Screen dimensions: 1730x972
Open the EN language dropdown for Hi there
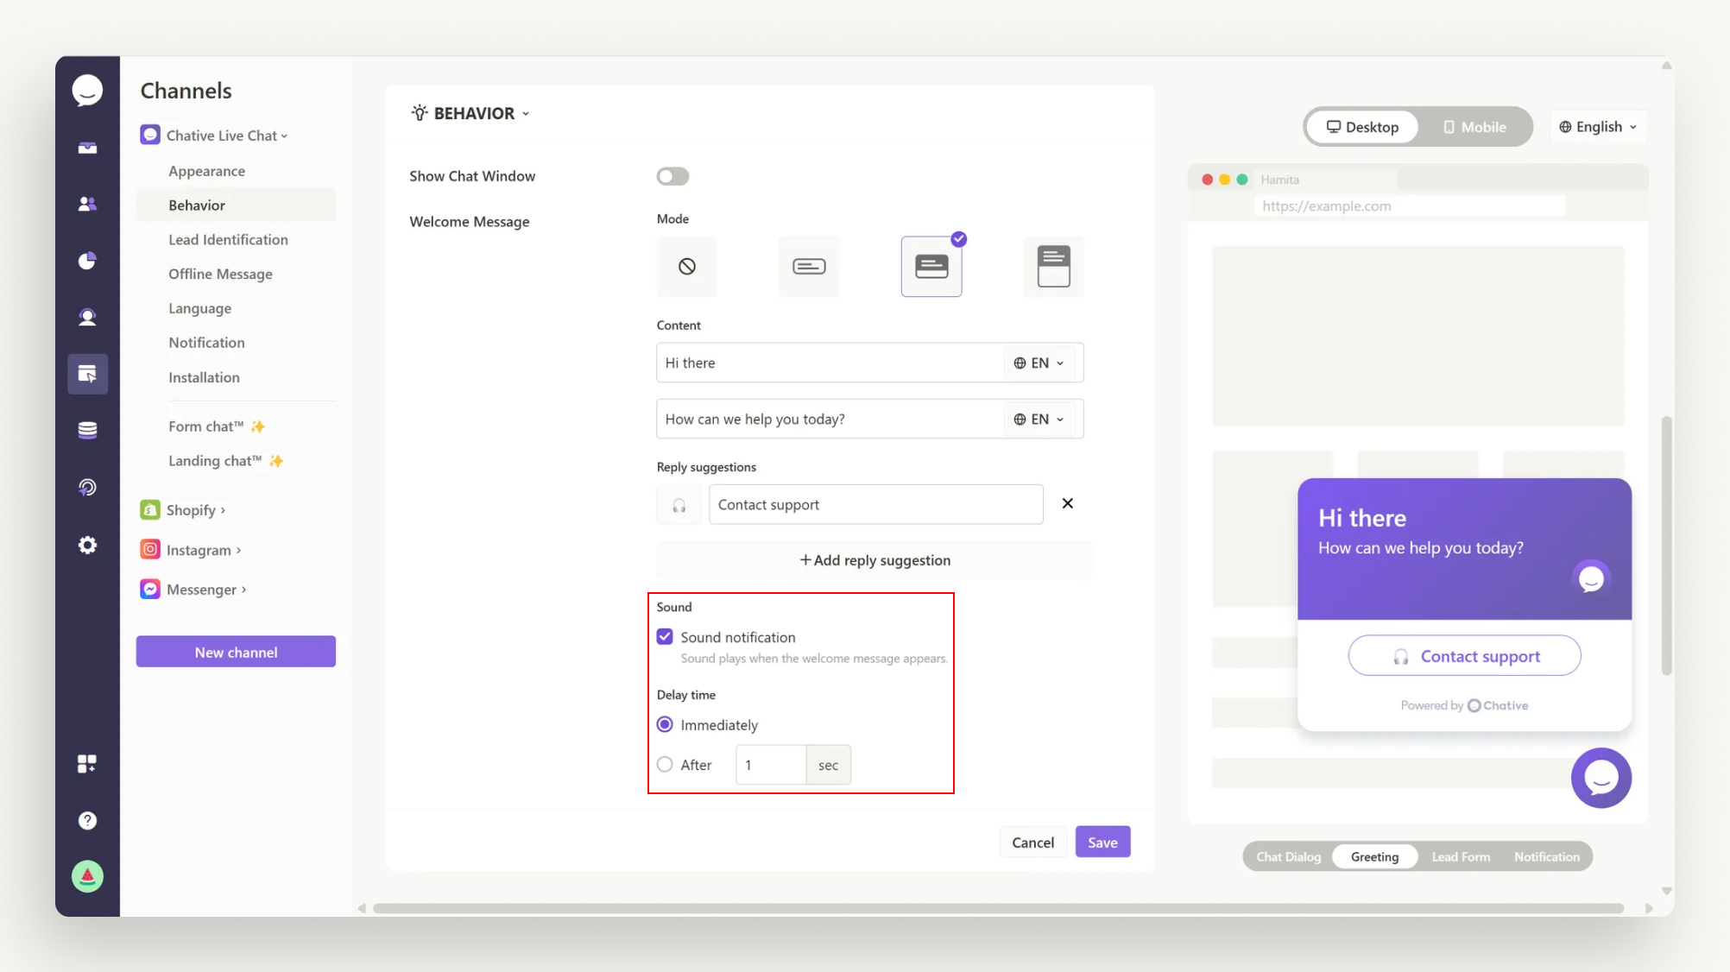click(x=1039, y=363)
